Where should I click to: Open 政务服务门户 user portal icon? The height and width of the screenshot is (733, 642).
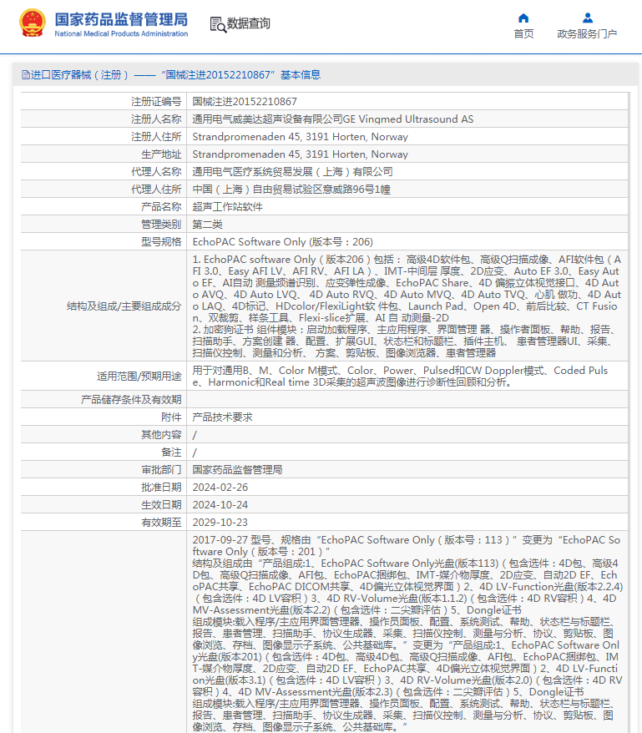[587, 18]
